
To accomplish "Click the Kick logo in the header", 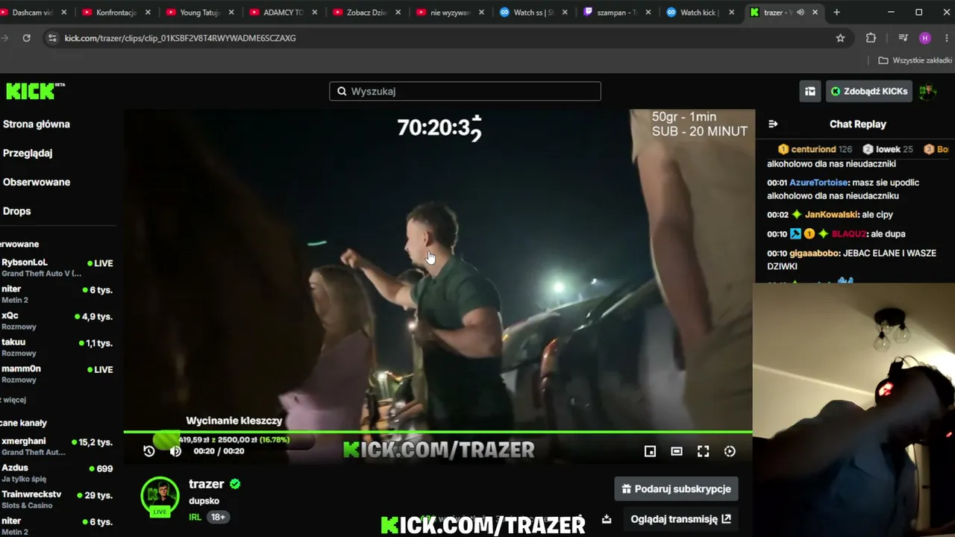I will tap(34, 91).
